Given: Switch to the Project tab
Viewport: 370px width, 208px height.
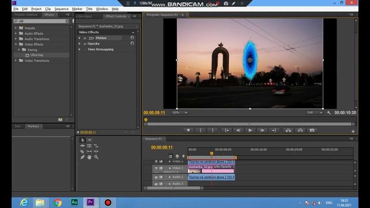Looking at the screenshot, I should 26,14.
